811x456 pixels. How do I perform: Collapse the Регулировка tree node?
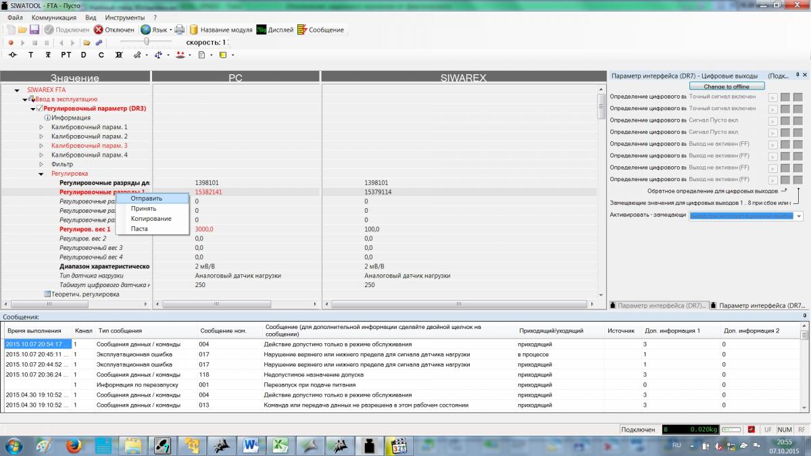(41, 174)
